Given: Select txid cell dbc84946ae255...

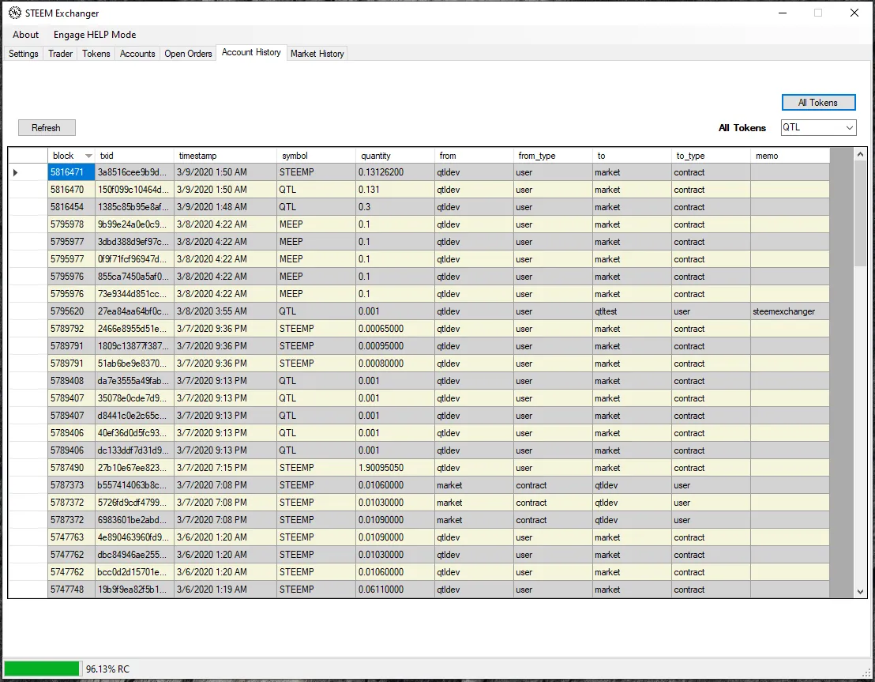Looking at the screenshot, I should pyautogui.click(x=134, y=555).
